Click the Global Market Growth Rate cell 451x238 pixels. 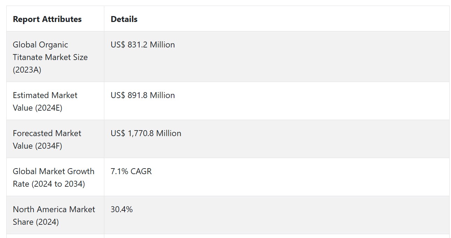click(x=55, y=177)
